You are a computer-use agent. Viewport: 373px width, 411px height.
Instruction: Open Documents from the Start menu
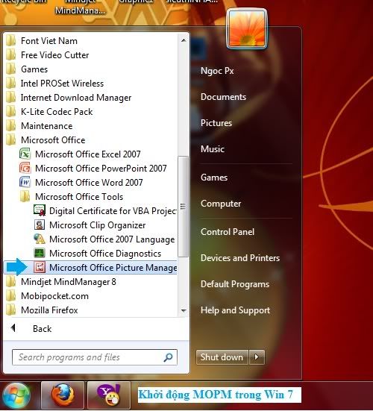[x=223, y=97]
